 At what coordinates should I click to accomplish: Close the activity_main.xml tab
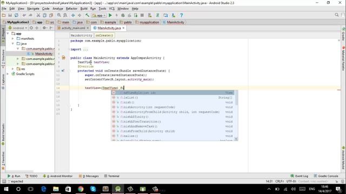tap(88, 28)
